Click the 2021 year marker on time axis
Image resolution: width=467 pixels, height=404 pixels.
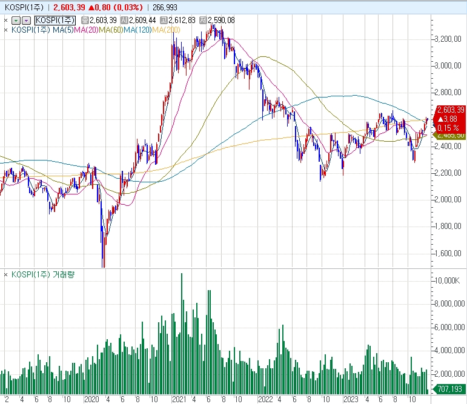[179, 399]
